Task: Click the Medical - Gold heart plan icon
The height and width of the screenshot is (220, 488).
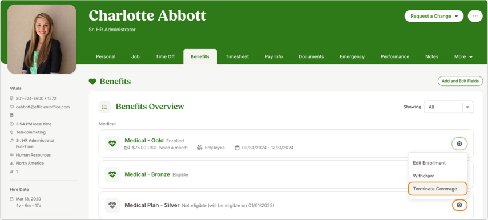Action: 112,144
